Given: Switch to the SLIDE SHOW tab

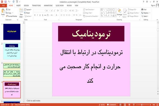Looking at the screenshot, I should click(x=60, y=6).
